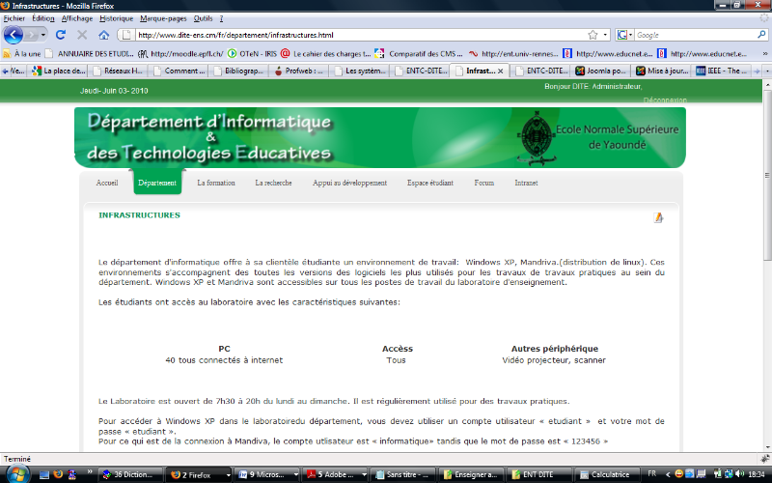
Task: Open the Calculatrice taskbar button
Action: tap(605, 474)
